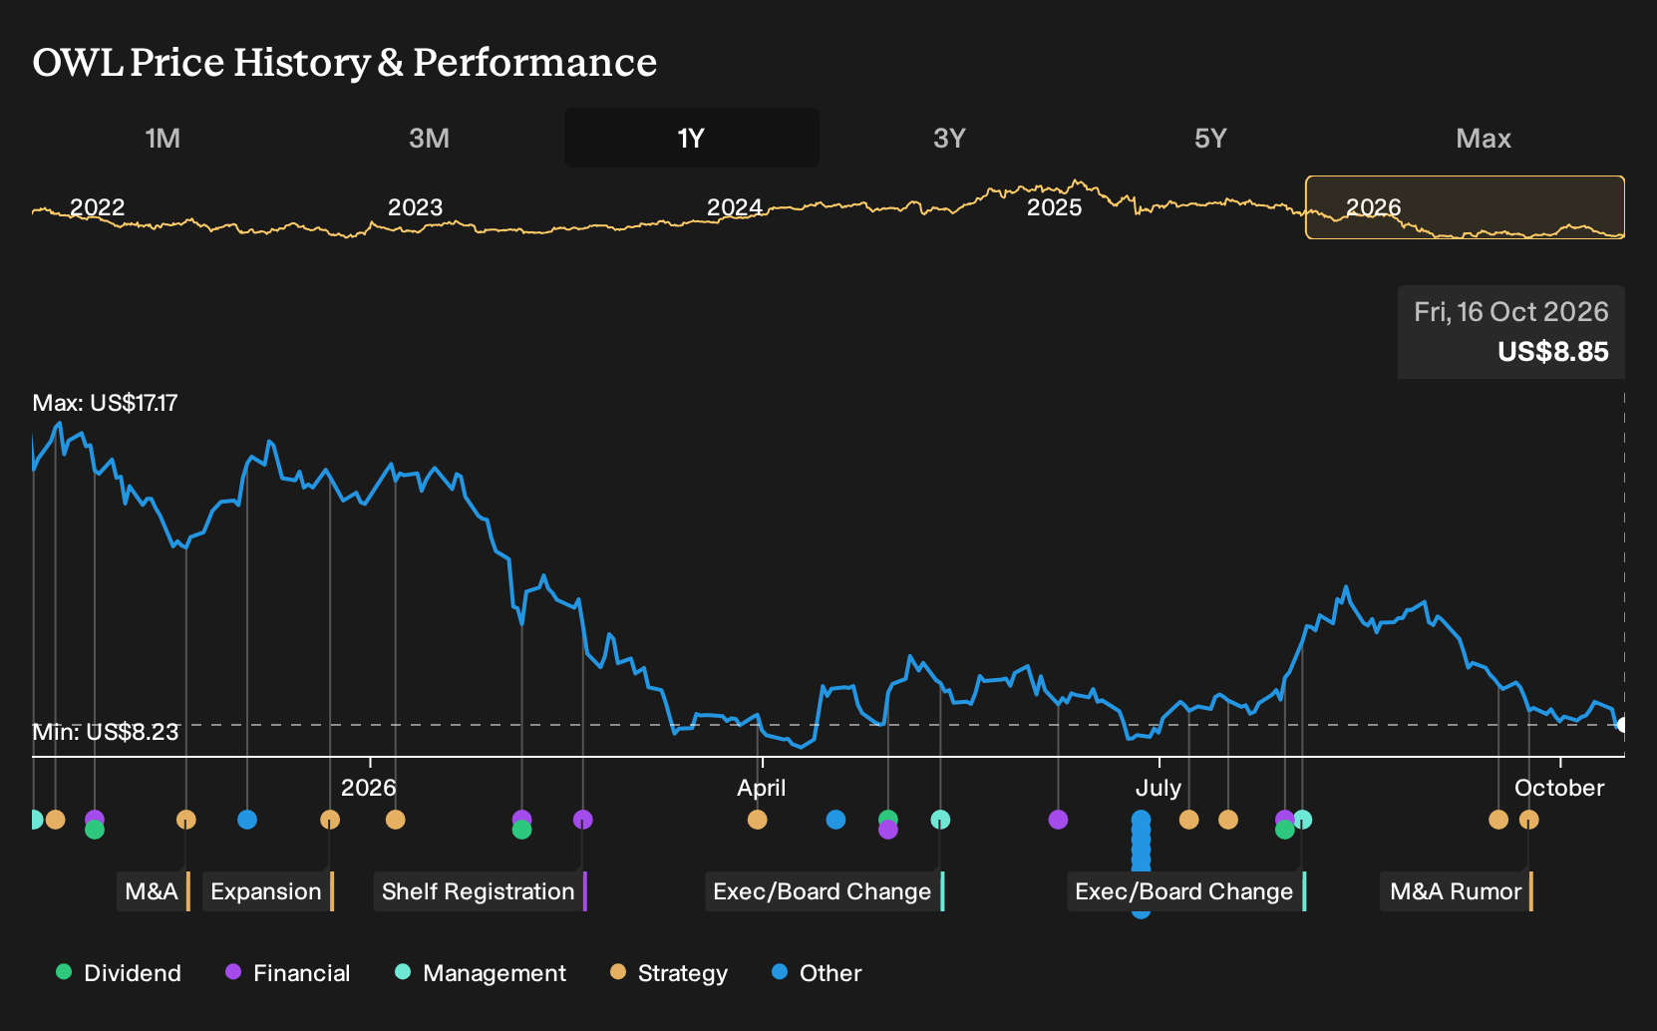1657x1031 pixels.
Task: Click the Min: US$8.23 label
Action: [106, 732]
